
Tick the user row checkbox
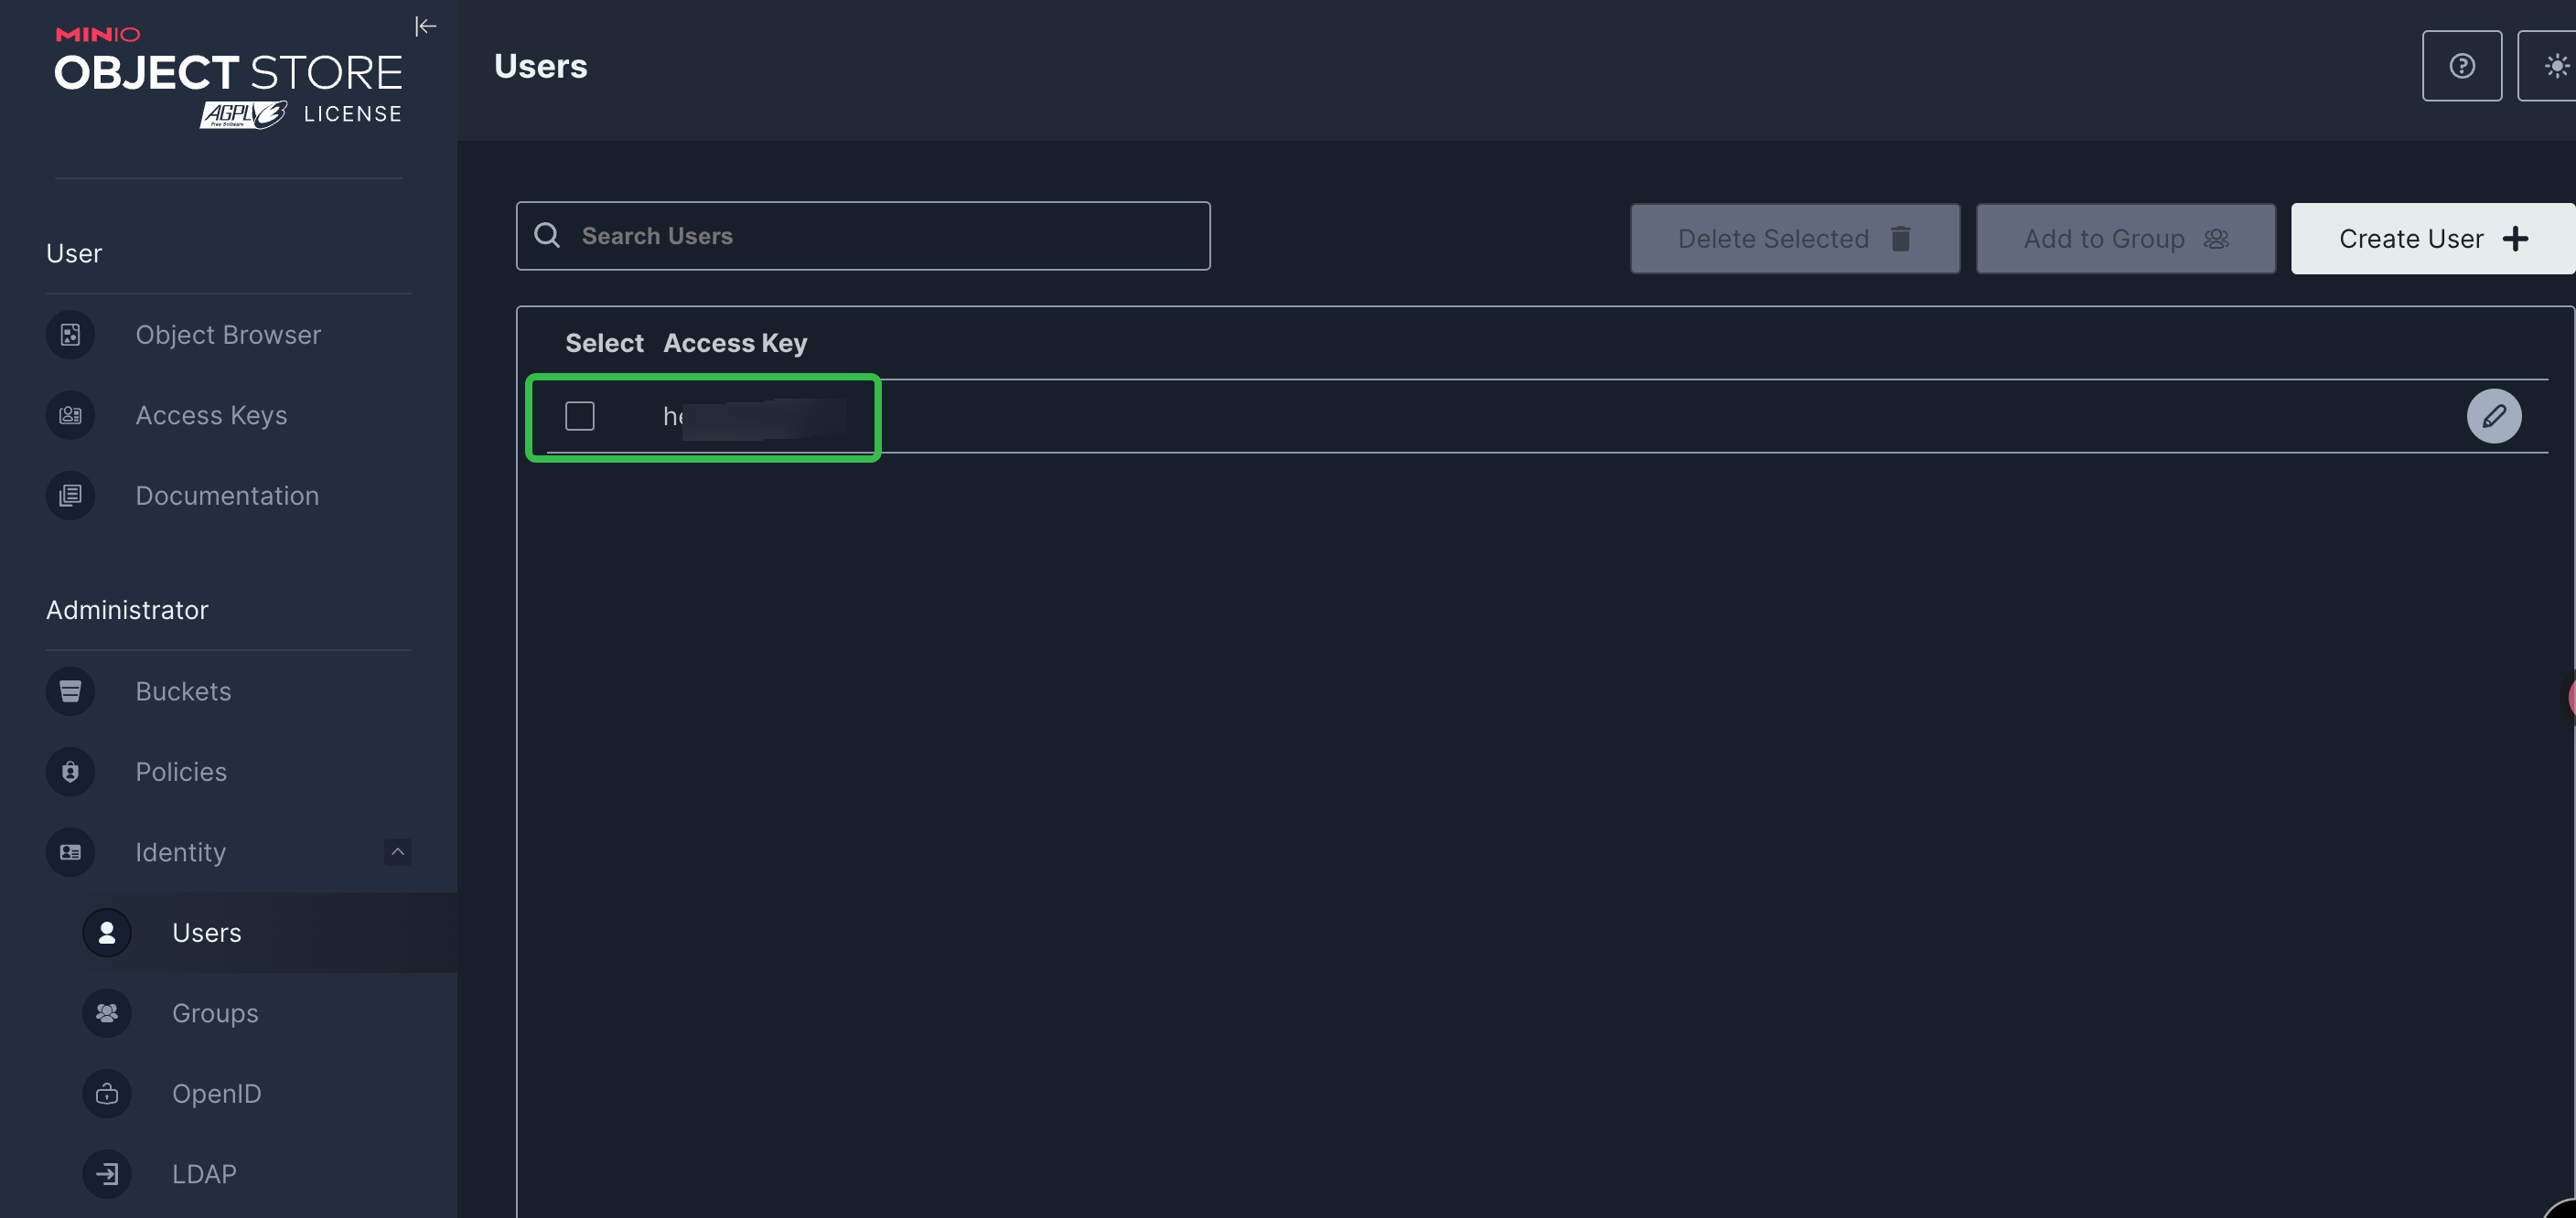[x=580, y=416]
